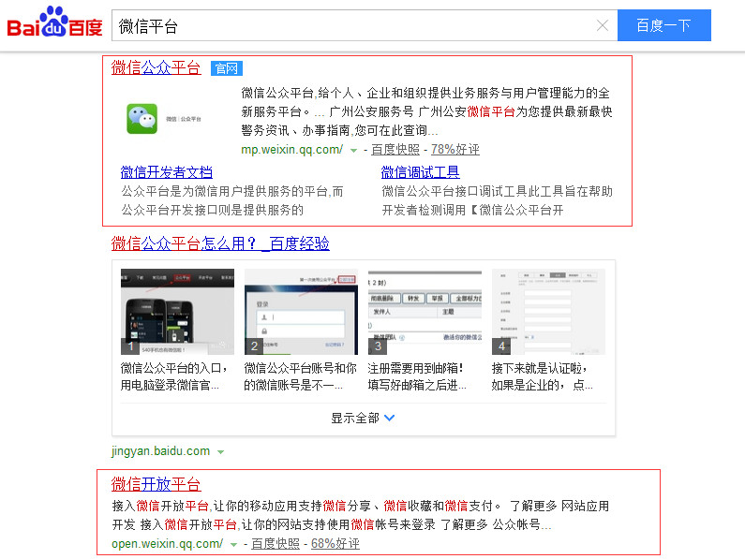Image resolution: width=745 pixels, height=559 pixels.
Task: Click caption 接下来就是认证啦 under step 4
Action: click(543, 376)
